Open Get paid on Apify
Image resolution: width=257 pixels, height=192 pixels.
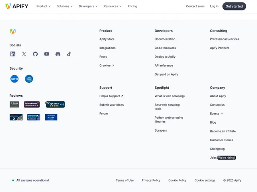166,74
